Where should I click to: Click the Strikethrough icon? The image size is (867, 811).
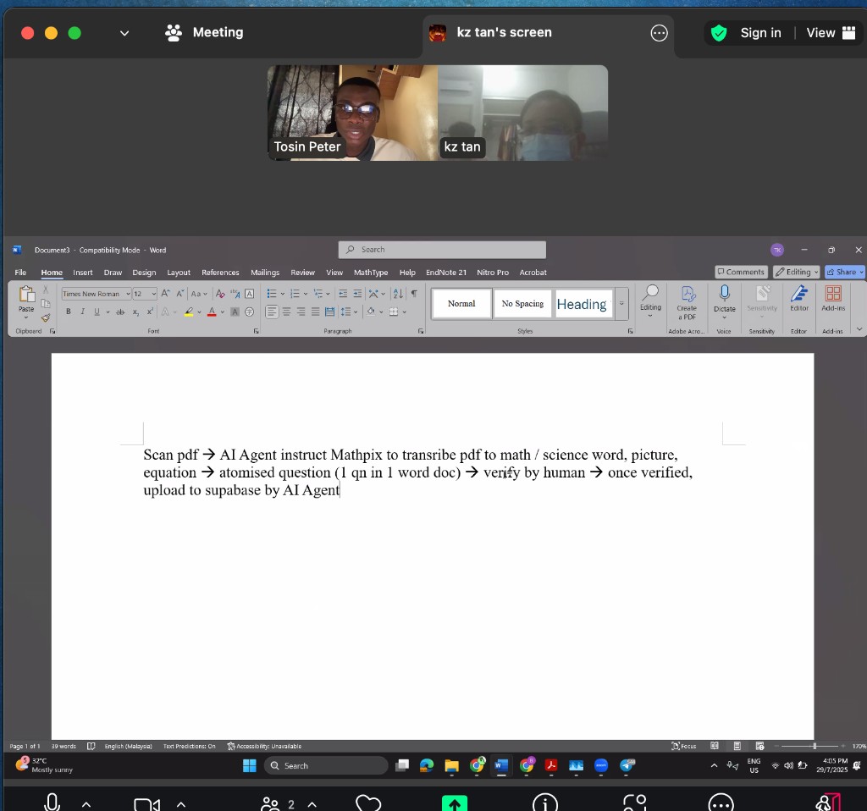coord(120,312)
